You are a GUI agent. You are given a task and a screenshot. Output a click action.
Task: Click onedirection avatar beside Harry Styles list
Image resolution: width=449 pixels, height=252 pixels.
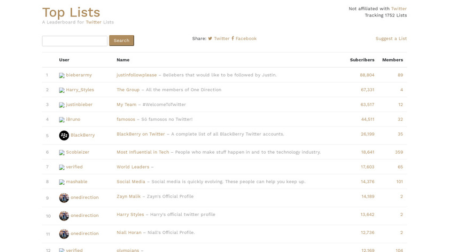coord(64,216)
